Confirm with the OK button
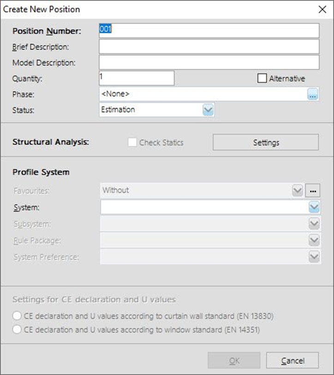334x375 pixels. (x=234, y=360)
